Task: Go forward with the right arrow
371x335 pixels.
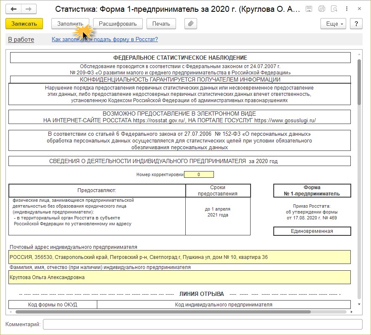Action: pyautogui.click(x=29, y=9)
